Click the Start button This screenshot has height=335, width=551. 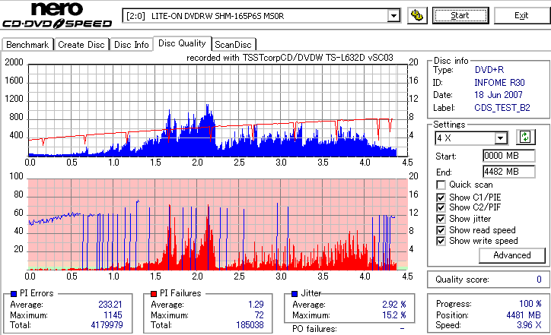[460, 15]
